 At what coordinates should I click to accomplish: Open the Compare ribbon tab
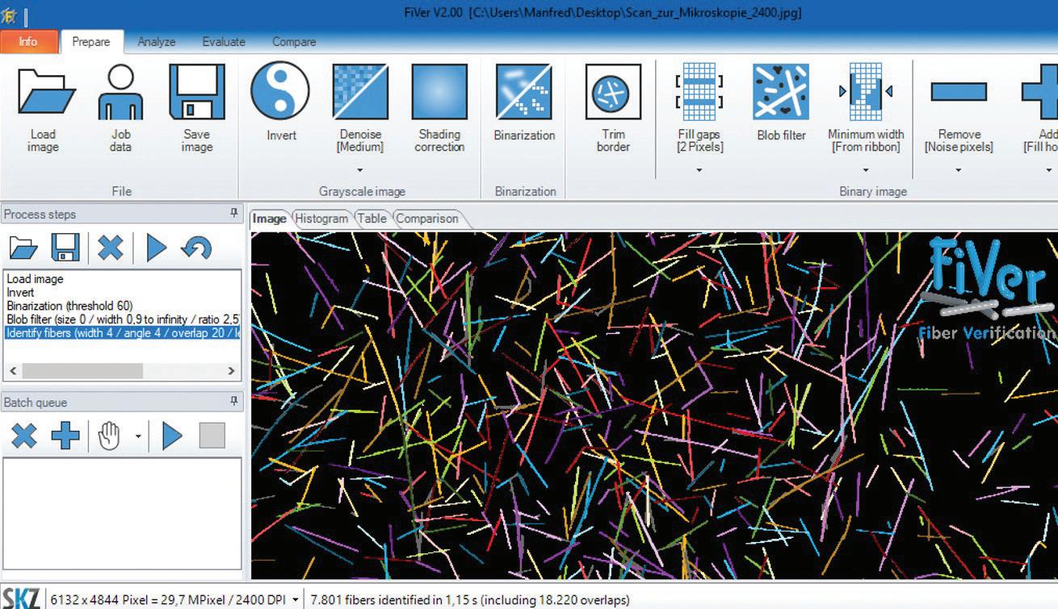(294, 41)
